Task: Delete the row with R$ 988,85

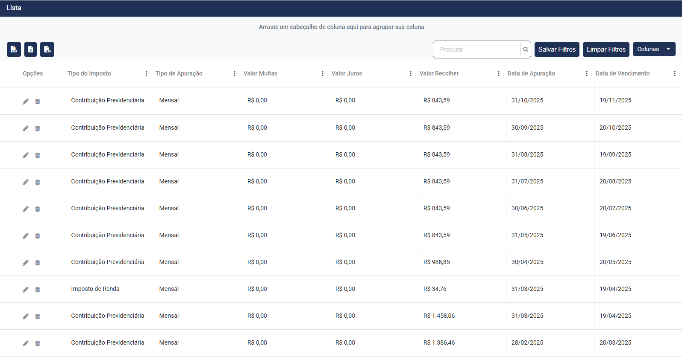Action: point(38,263)
